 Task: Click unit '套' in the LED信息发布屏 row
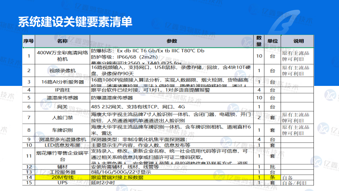[272, 145]
